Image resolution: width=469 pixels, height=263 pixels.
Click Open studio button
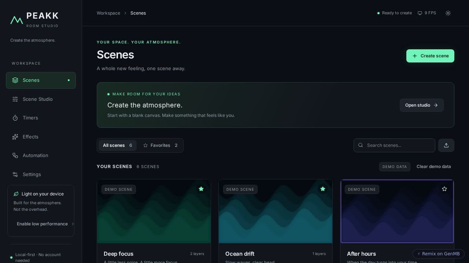422,105
